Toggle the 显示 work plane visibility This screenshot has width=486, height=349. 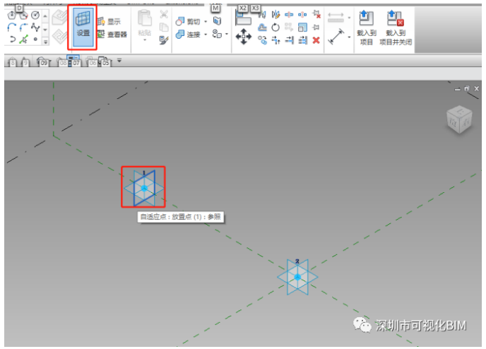click(109, 21)
